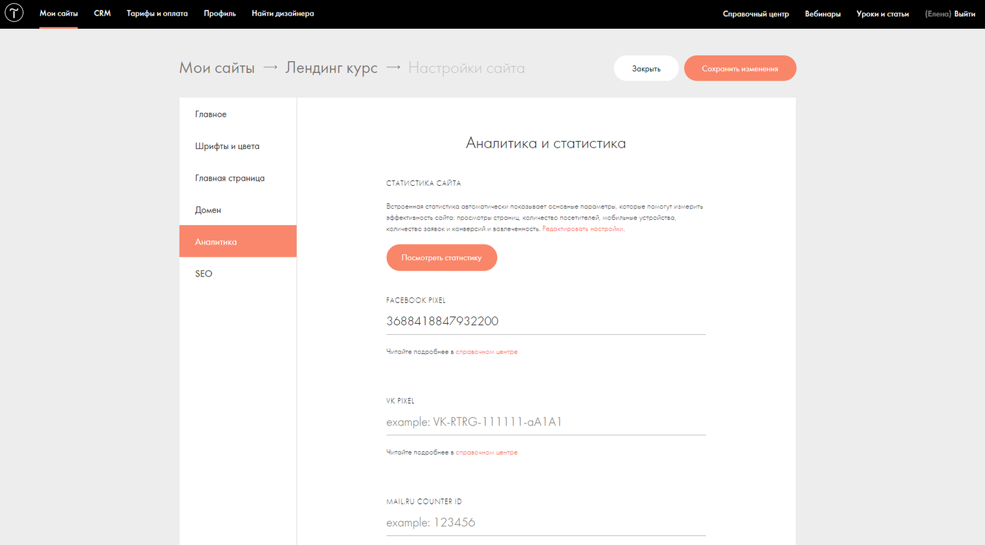Viewport: 985px width, 545px height.
Task: Select Главное in settings sidebar
Action: 238,114
